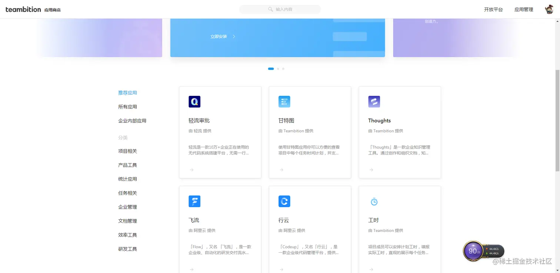Filter by 项目相关 category
This screenshot has height=273, width=560.
127,151
